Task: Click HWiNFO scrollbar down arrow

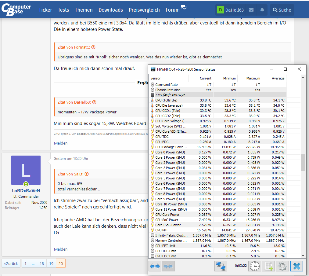Action: pos(303,256)
